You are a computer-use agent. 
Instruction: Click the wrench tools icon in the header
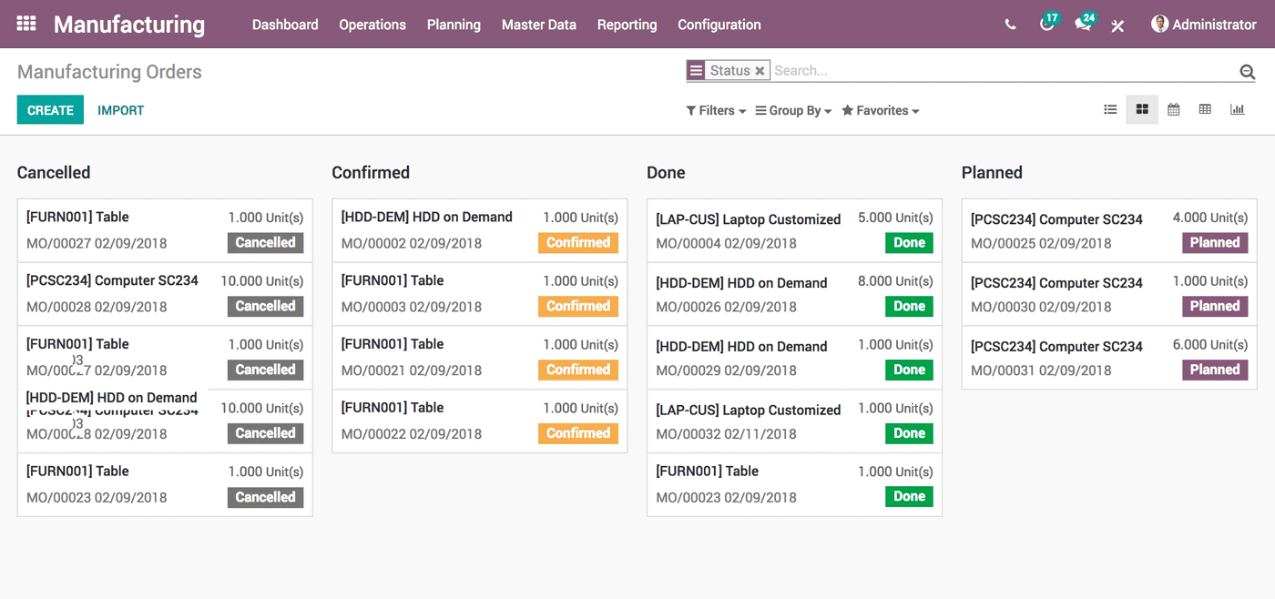point(1117,25)
